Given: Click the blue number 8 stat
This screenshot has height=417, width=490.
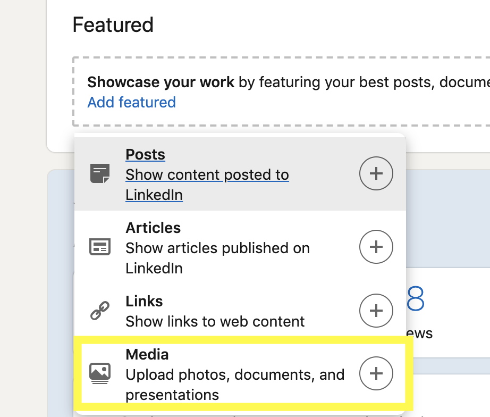Looking at the screenshot, I should (415, 298).
